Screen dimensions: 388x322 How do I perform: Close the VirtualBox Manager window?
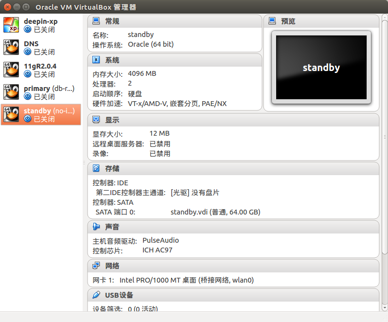pyautogui.click(x=7, y=7)
